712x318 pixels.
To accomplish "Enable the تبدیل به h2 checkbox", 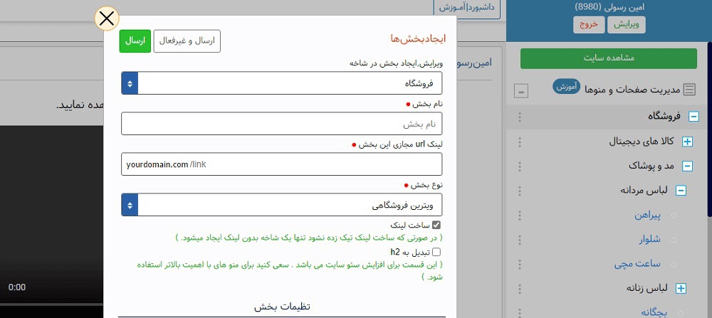I will (x=436, y=252).
